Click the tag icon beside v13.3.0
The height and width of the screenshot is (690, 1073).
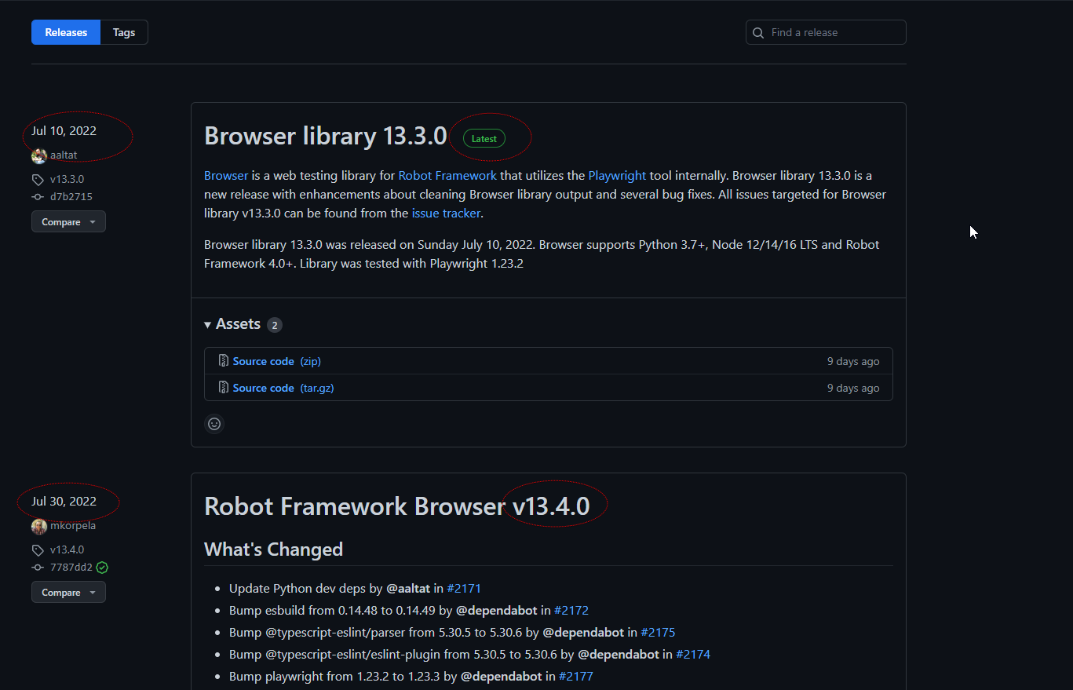click(x=37, y=178)
